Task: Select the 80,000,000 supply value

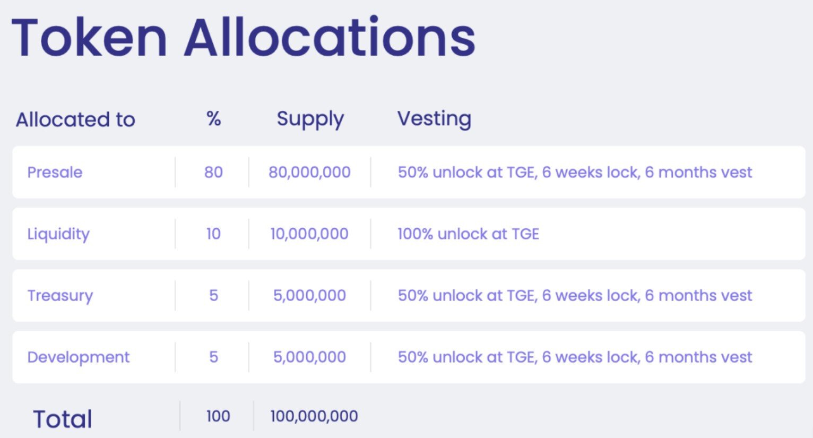Action: point(309,172)
